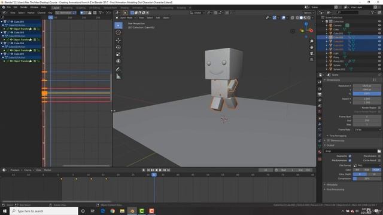Click the Z axis on navigation gizmo
Viewport: 383px width, 215px height.
[x=306, y=24]
